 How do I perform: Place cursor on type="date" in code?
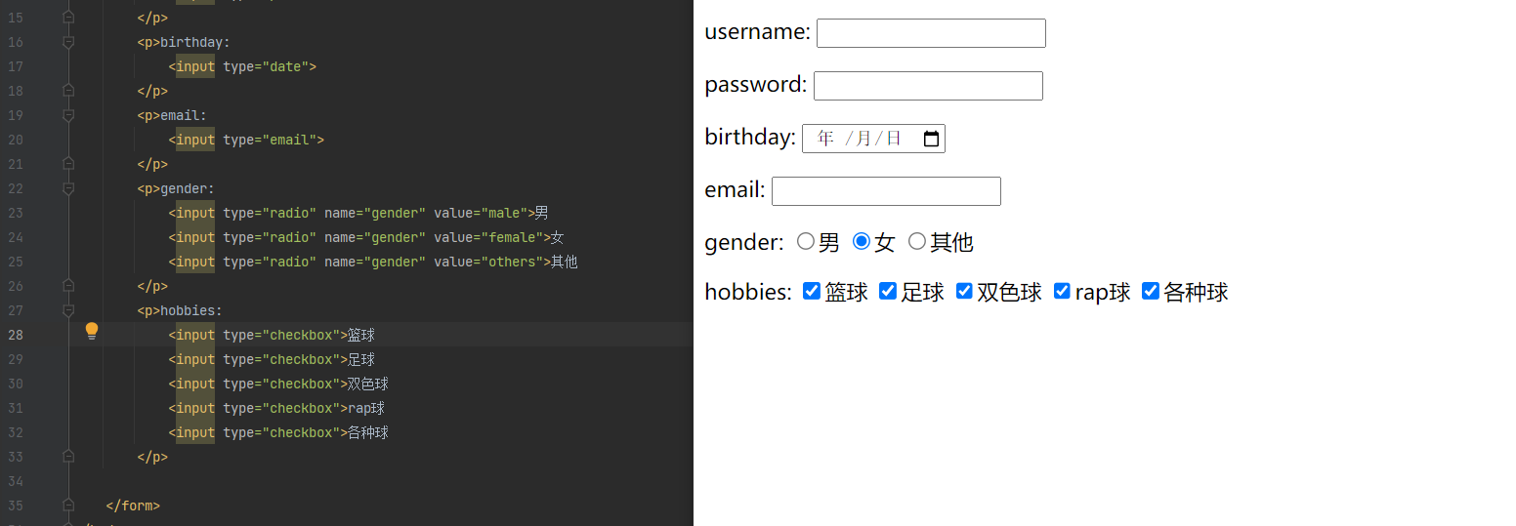pyautogui.click(x=266, y=66)
